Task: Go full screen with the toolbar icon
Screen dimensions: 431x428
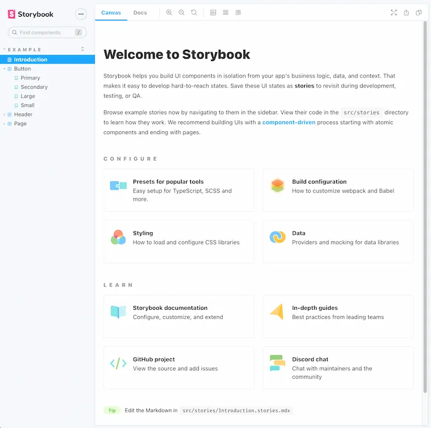Action: [394, 13]
